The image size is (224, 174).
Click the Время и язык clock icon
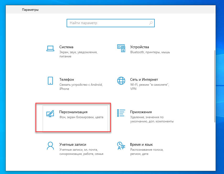(x=121, y=146)
